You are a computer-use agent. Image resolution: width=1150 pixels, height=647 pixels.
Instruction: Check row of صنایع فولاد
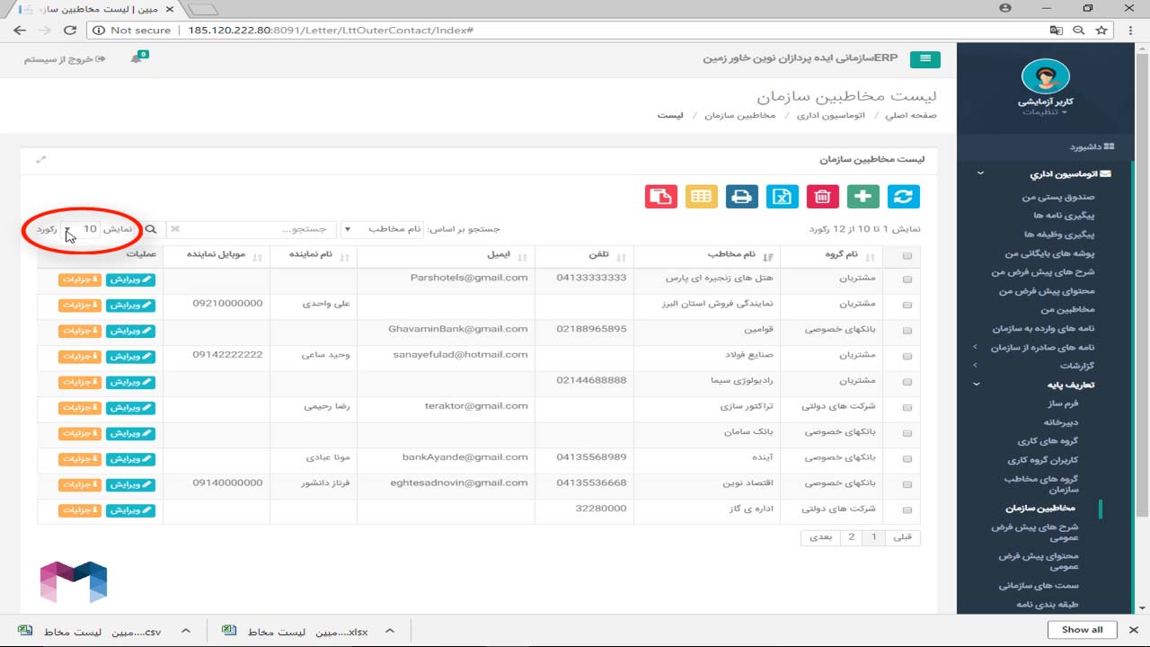pos(907,357)
